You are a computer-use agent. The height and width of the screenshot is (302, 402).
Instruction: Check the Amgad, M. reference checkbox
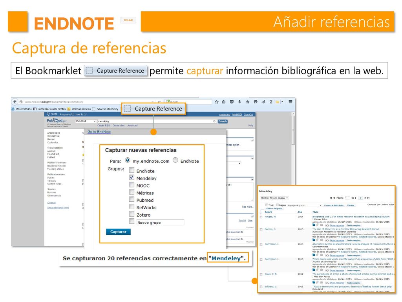pos(261,217)
